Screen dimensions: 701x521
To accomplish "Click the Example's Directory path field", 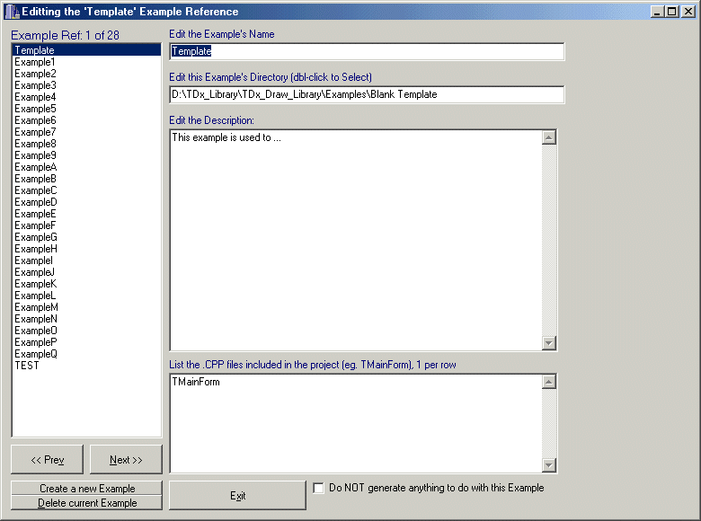I will pyautogui.click(x=367, y=94).
